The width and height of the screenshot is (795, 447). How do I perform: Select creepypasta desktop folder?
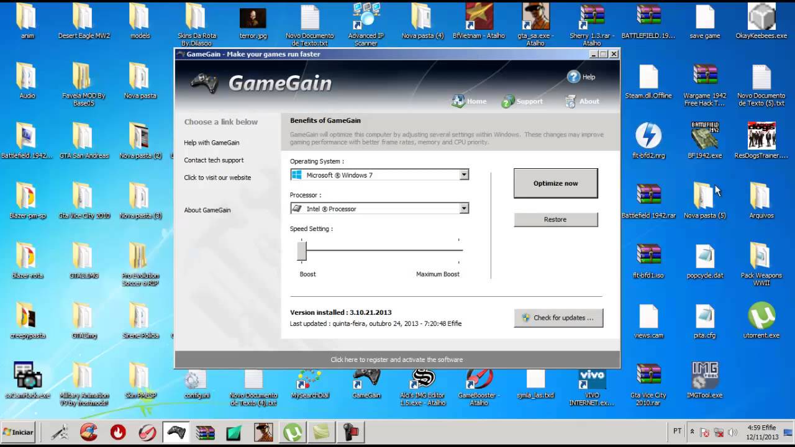27,320
